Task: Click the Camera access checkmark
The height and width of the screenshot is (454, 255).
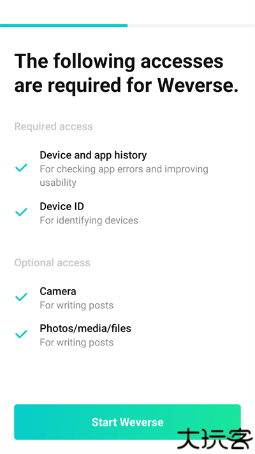Action: tap(21, 297)
